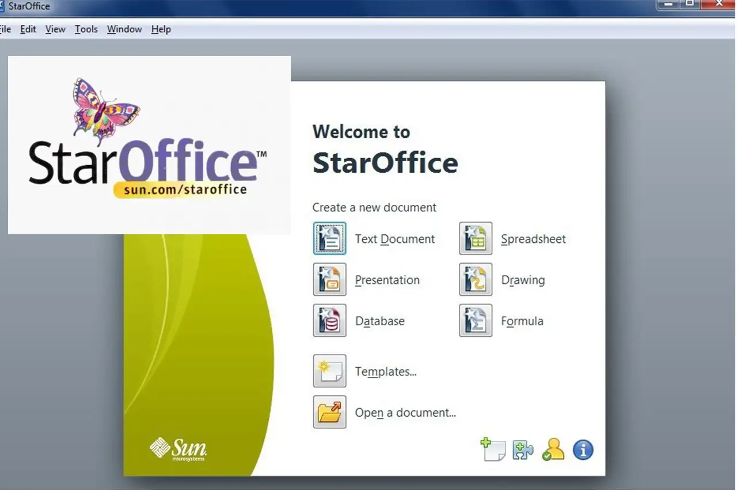The image size is (737, 491).
Task: Open the View menu
Action: point(55,29)
